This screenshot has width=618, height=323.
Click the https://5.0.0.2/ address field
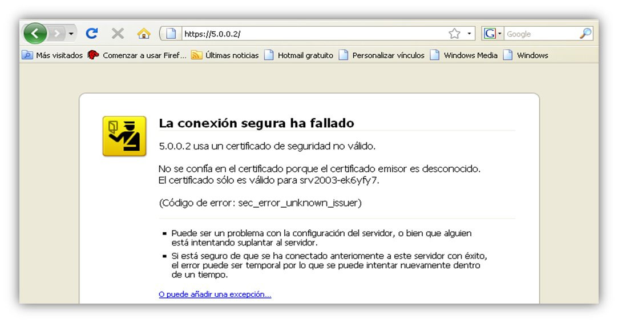click(313, 34)
